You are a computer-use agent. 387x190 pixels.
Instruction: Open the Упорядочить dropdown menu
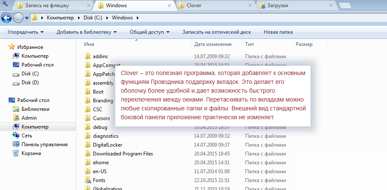25,32
